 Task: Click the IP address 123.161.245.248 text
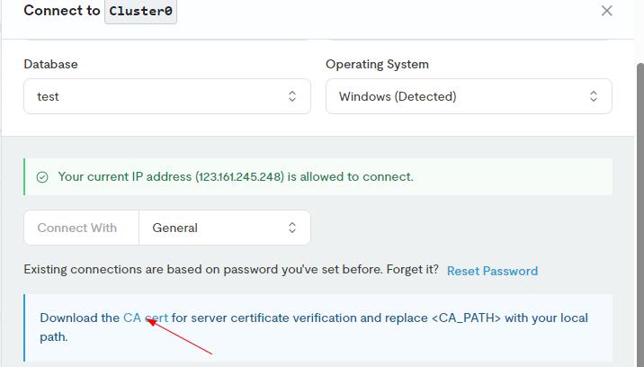click(239, 176)
